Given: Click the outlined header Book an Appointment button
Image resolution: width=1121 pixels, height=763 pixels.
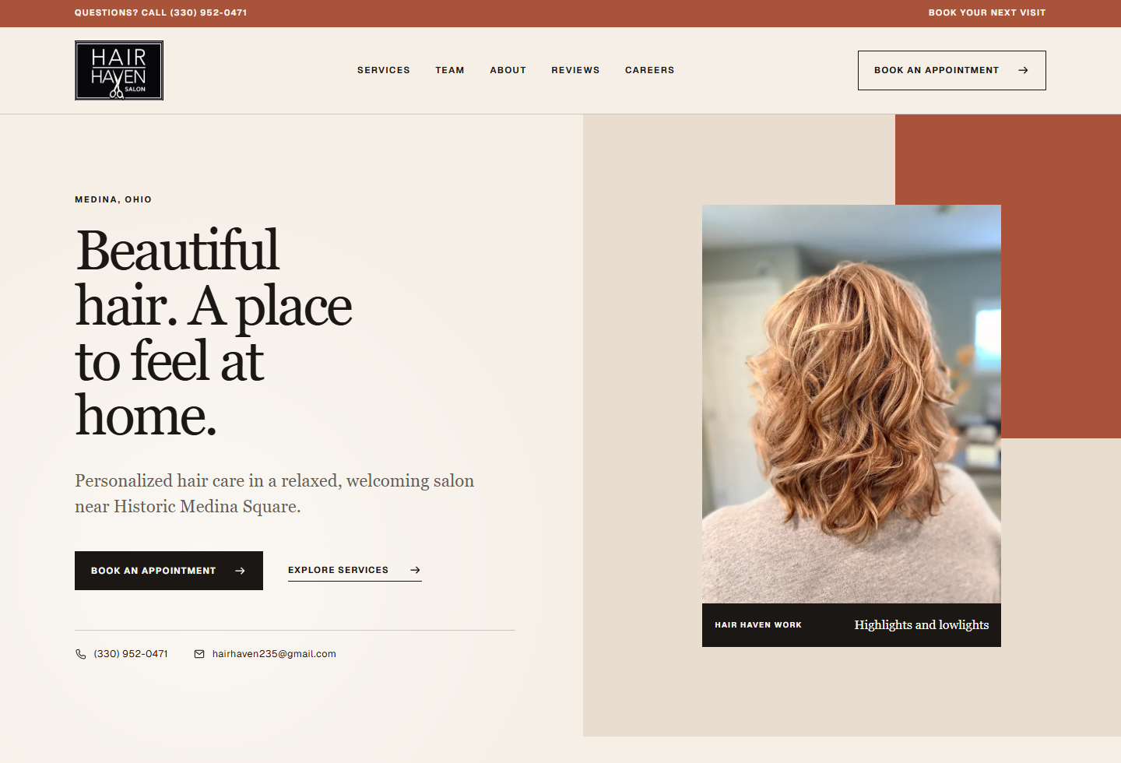Looking at the screenshot, I should coord(952,70).
